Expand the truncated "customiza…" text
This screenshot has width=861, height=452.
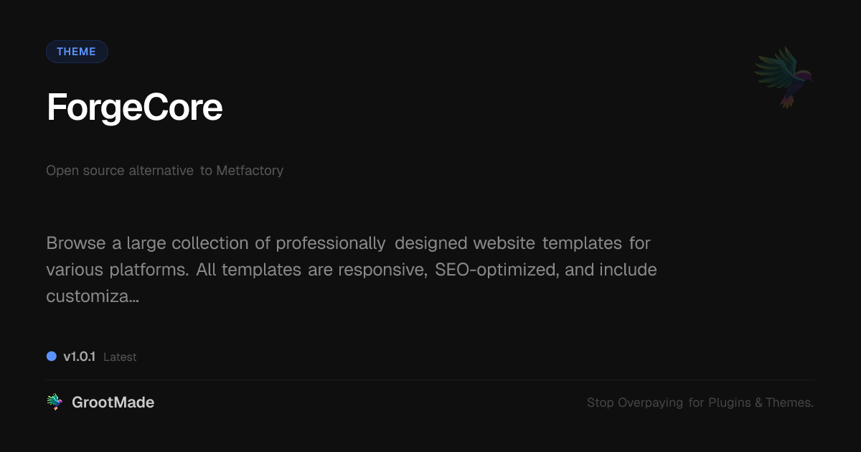click(93, 296)
